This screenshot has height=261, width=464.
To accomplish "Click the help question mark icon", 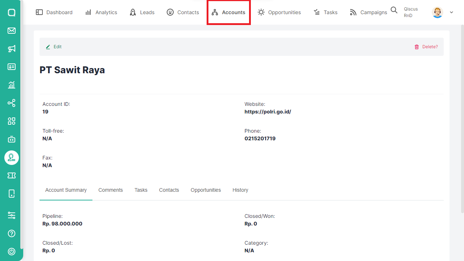I will (x=12, y=233).
